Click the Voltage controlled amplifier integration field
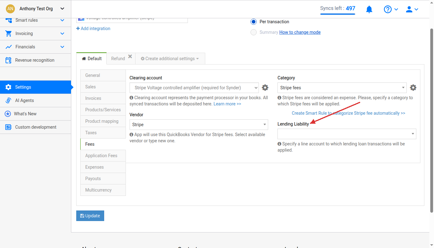This screenshot has height=248, width=434. click(132, 20)
